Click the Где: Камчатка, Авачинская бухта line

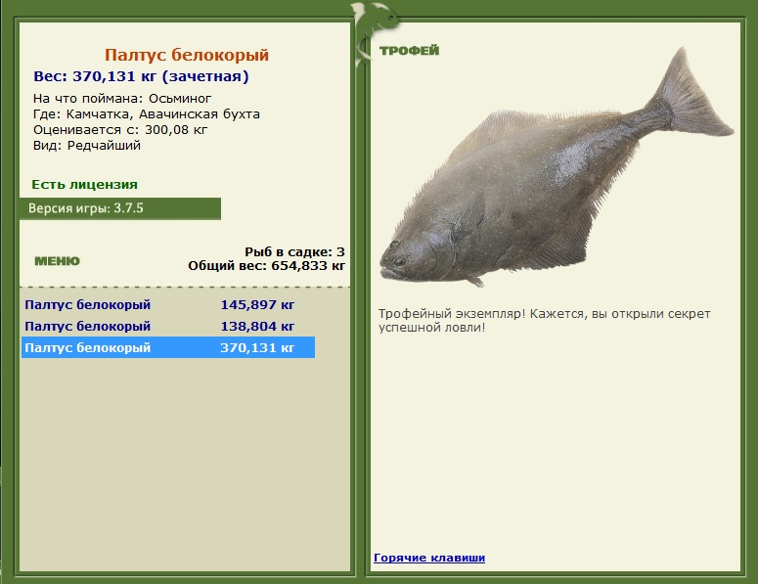pos(147,114)
